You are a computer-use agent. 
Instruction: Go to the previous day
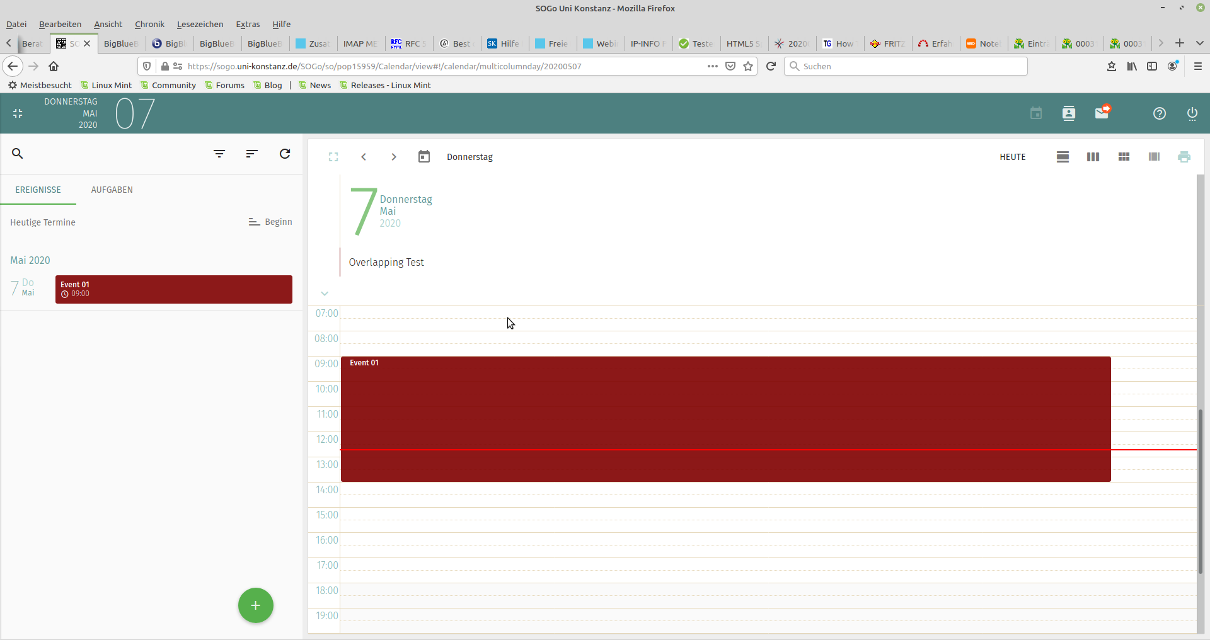pos(364,157)
